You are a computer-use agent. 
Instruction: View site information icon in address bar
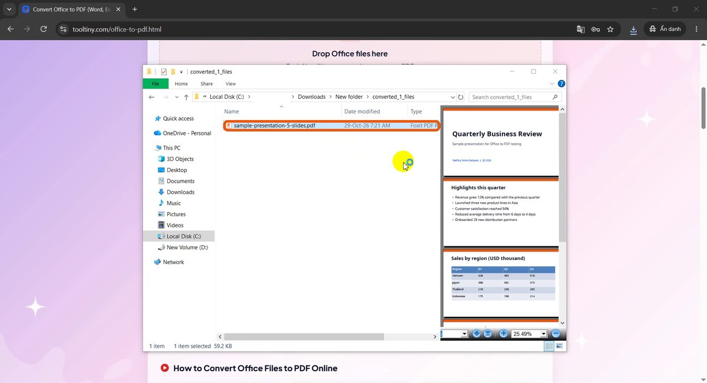pyautogui.click(x=64, y=29)
